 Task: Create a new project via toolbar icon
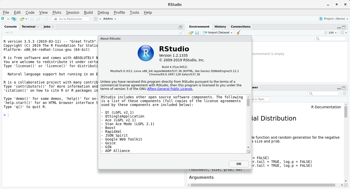(x=14, y=19)
